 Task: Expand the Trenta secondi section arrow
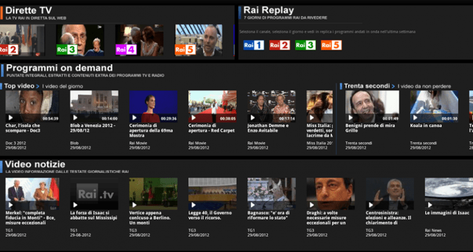click(393, 87)
